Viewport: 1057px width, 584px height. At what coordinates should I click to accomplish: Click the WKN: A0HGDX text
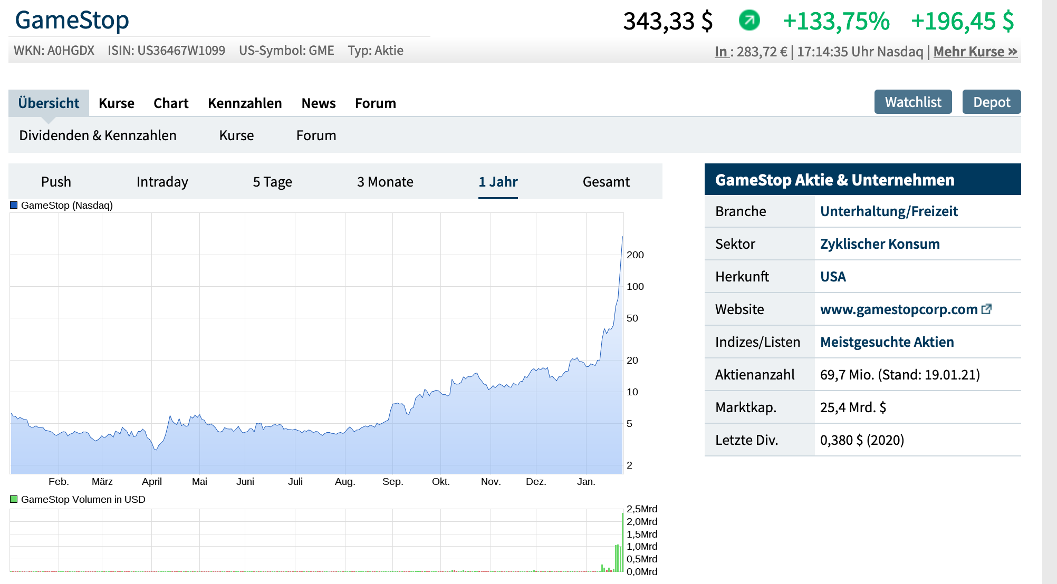54,51
